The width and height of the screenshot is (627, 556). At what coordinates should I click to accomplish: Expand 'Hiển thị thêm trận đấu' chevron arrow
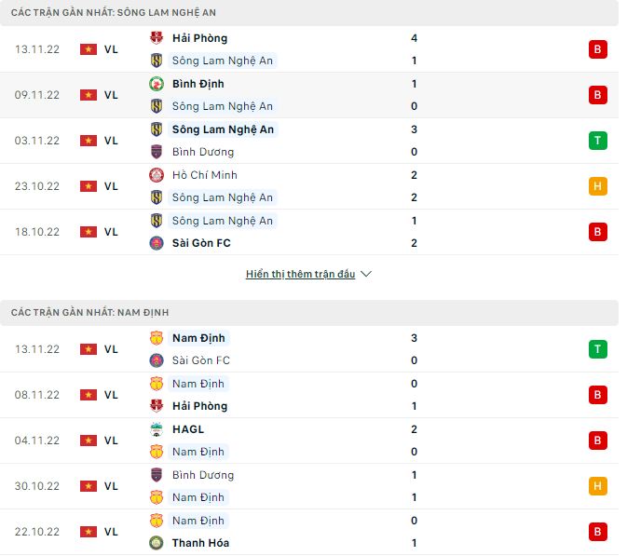(366, 275)
